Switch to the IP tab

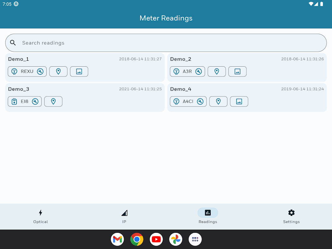(124, 216)
